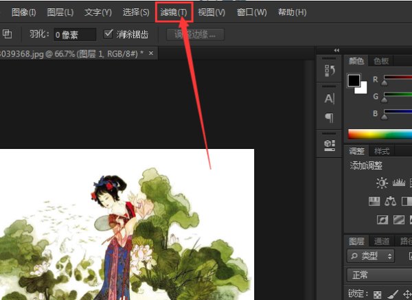Click the white background color swatch
This screenshot has width=412, height=300.
click(362, 89)
